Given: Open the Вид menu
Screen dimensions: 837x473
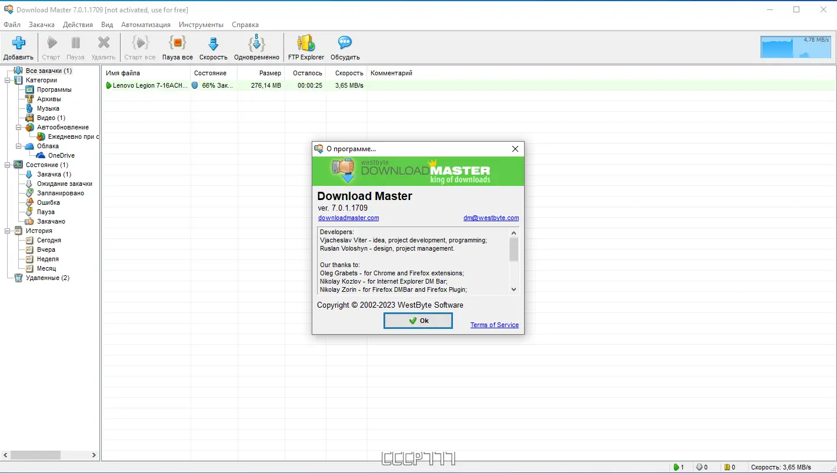Looking at the screenshot, I should point(107,25).
